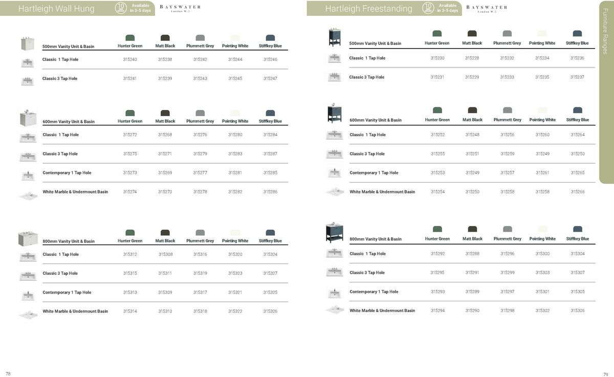
Task: Click page number 79
Action: [x=606, y=374]
